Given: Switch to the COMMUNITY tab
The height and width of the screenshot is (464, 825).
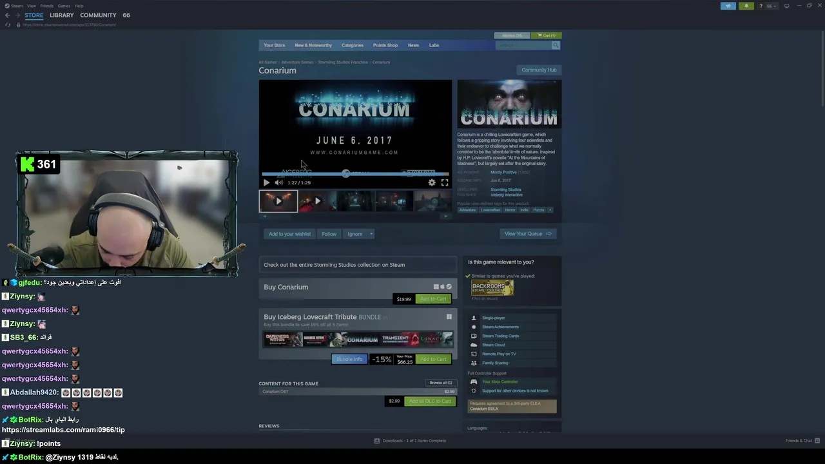Looking at the screenshot, I should pos(98,15).
